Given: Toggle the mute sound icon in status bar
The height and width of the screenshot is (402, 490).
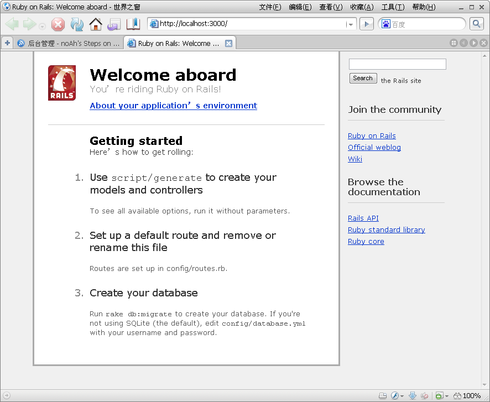Looking at the screenshot, I should 425,395.
